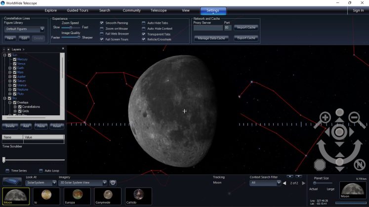Open the Search tab
The width and height of the screenshot is (369, 207).
[x=105, y=10]
